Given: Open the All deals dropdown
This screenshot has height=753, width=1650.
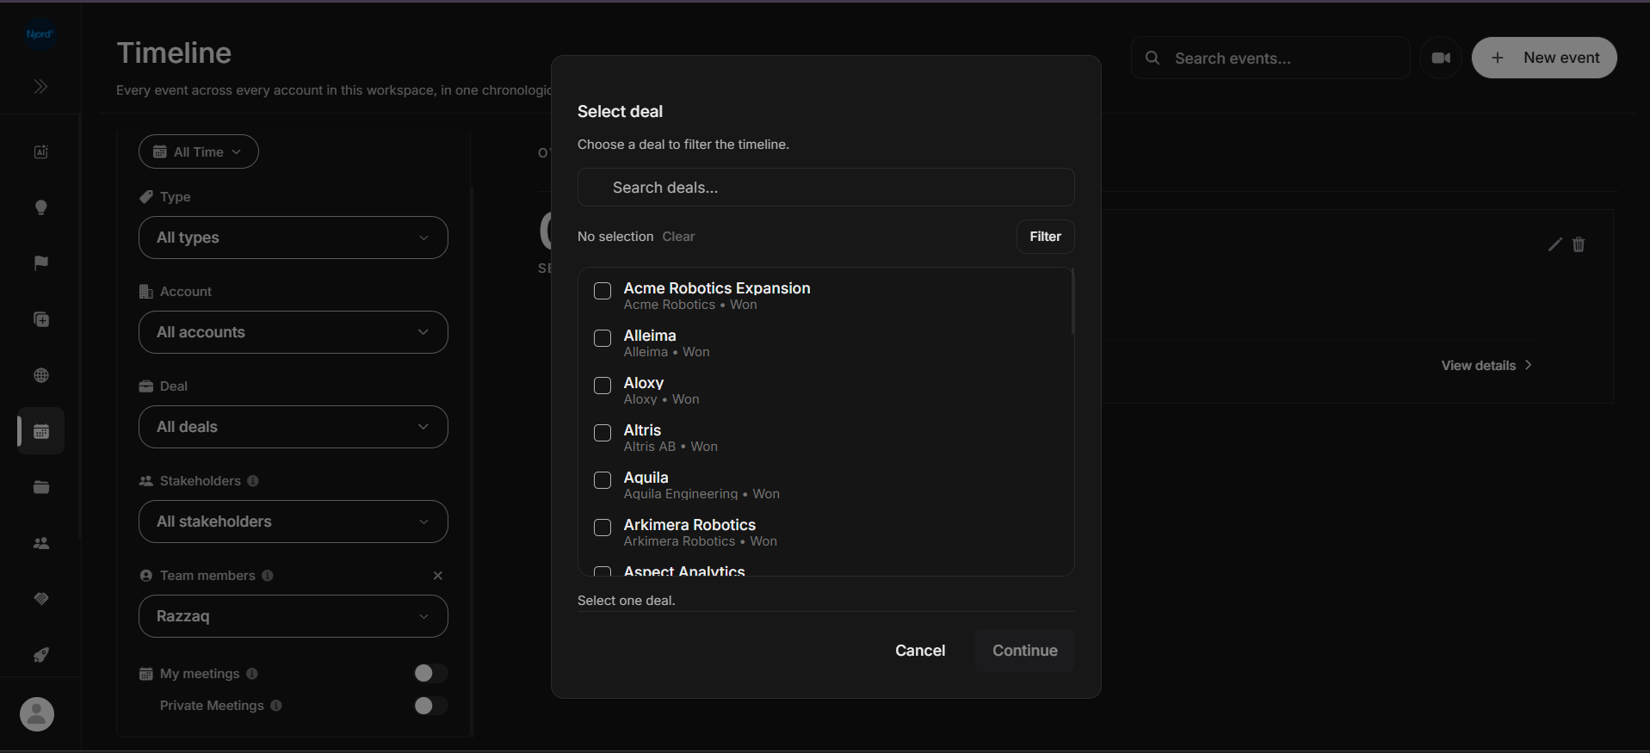Looking at the screenshot, I should (294, 427).
